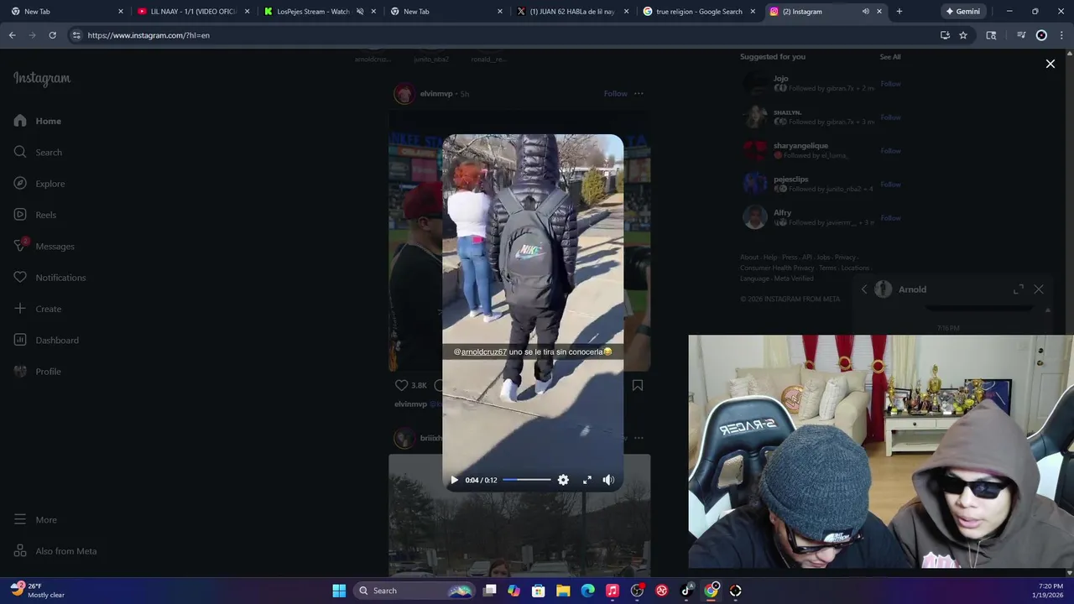
Task: Switch to true religion Google Search tab
Action: click(698, 12)
